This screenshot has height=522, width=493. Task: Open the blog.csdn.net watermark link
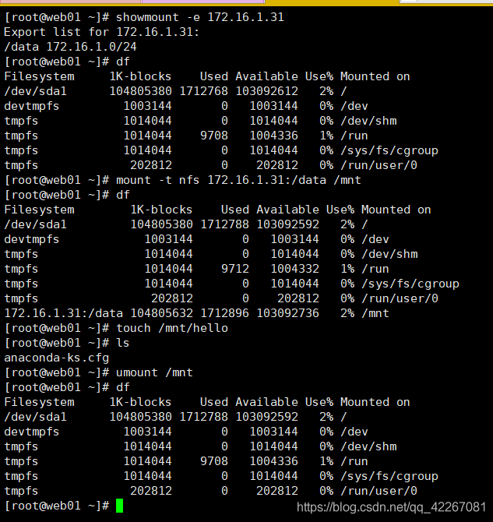pyautogui.click(x=391, y=507)
